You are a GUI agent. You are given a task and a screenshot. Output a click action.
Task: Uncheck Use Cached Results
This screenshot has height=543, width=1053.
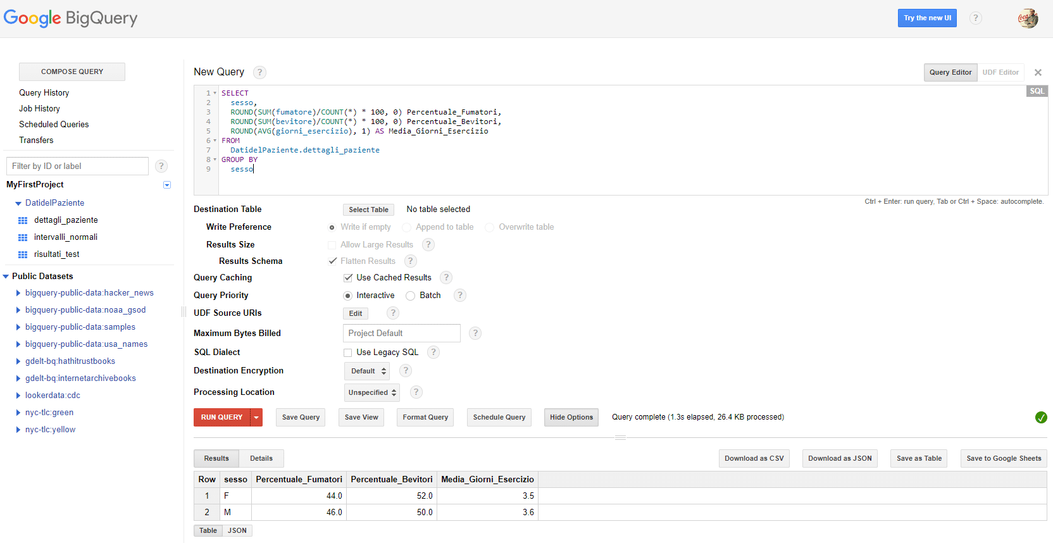[x=347, y=278]
